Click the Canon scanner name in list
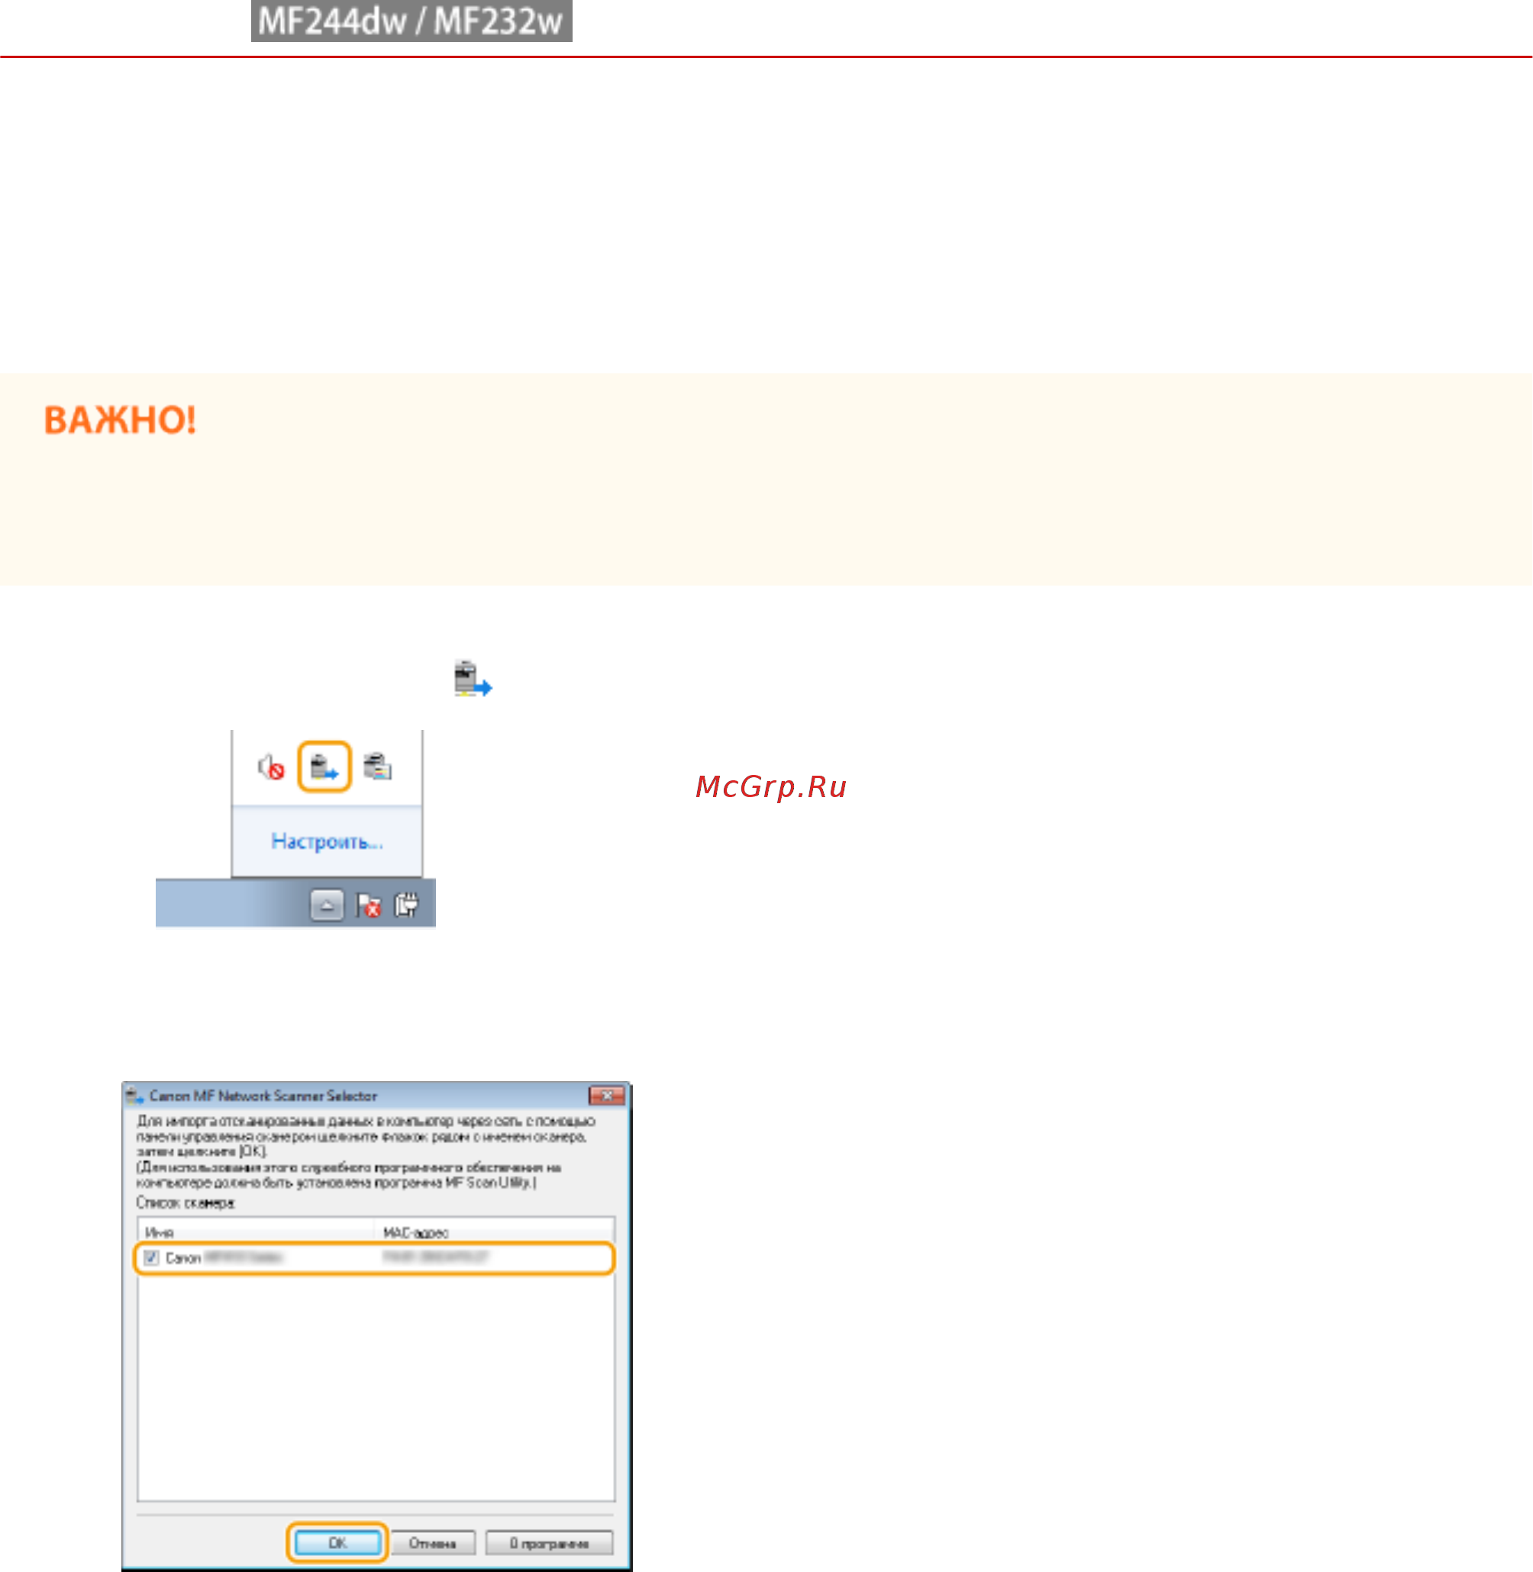 click(x=224, y=1258)
